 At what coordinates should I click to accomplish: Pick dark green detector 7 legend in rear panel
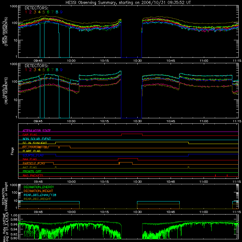(52, 70)
